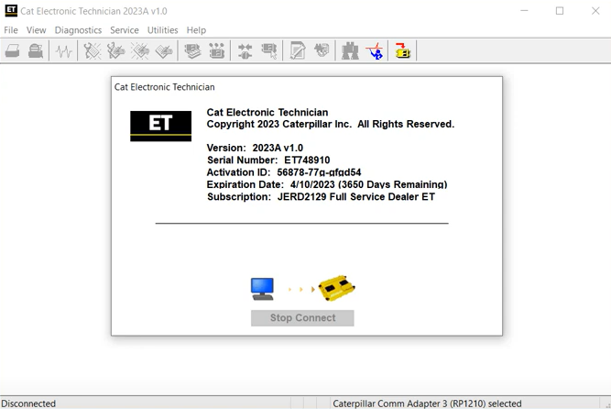This screenshot has height=409, width=611.
Task: Maximize the Cat Electronic Technician window
Action: pos(560,11)
